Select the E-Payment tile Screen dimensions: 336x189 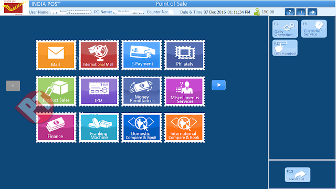coord(142,55)
